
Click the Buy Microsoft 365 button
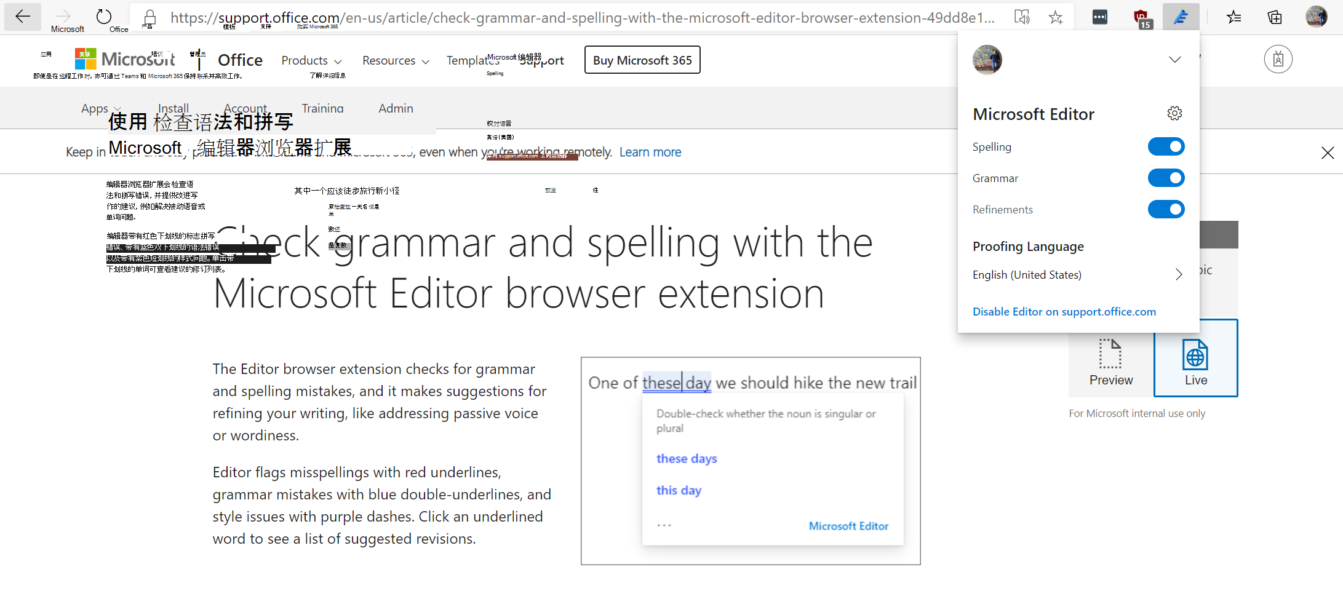point(642,60)
